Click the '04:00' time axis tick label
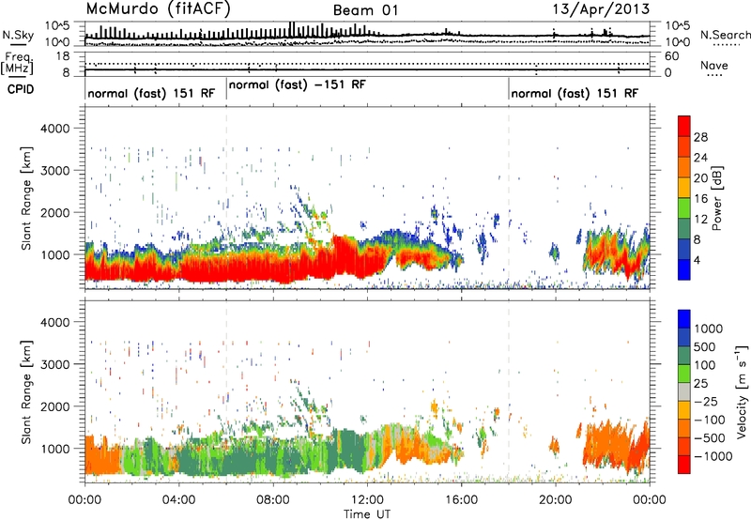Image resolution: width=751 pixels, height=520 pixels. point(178,500)
